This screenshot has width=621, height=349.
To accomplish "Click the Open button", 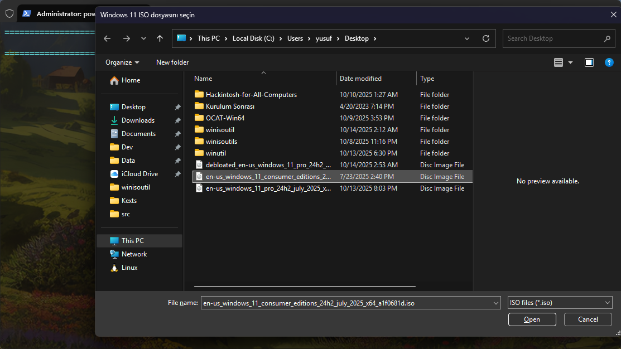I will [532, 319].
